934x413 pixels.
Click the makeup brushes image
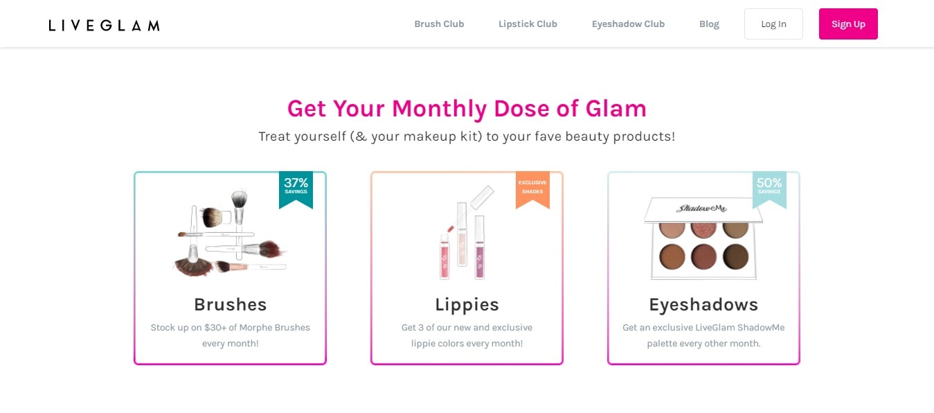229,234
